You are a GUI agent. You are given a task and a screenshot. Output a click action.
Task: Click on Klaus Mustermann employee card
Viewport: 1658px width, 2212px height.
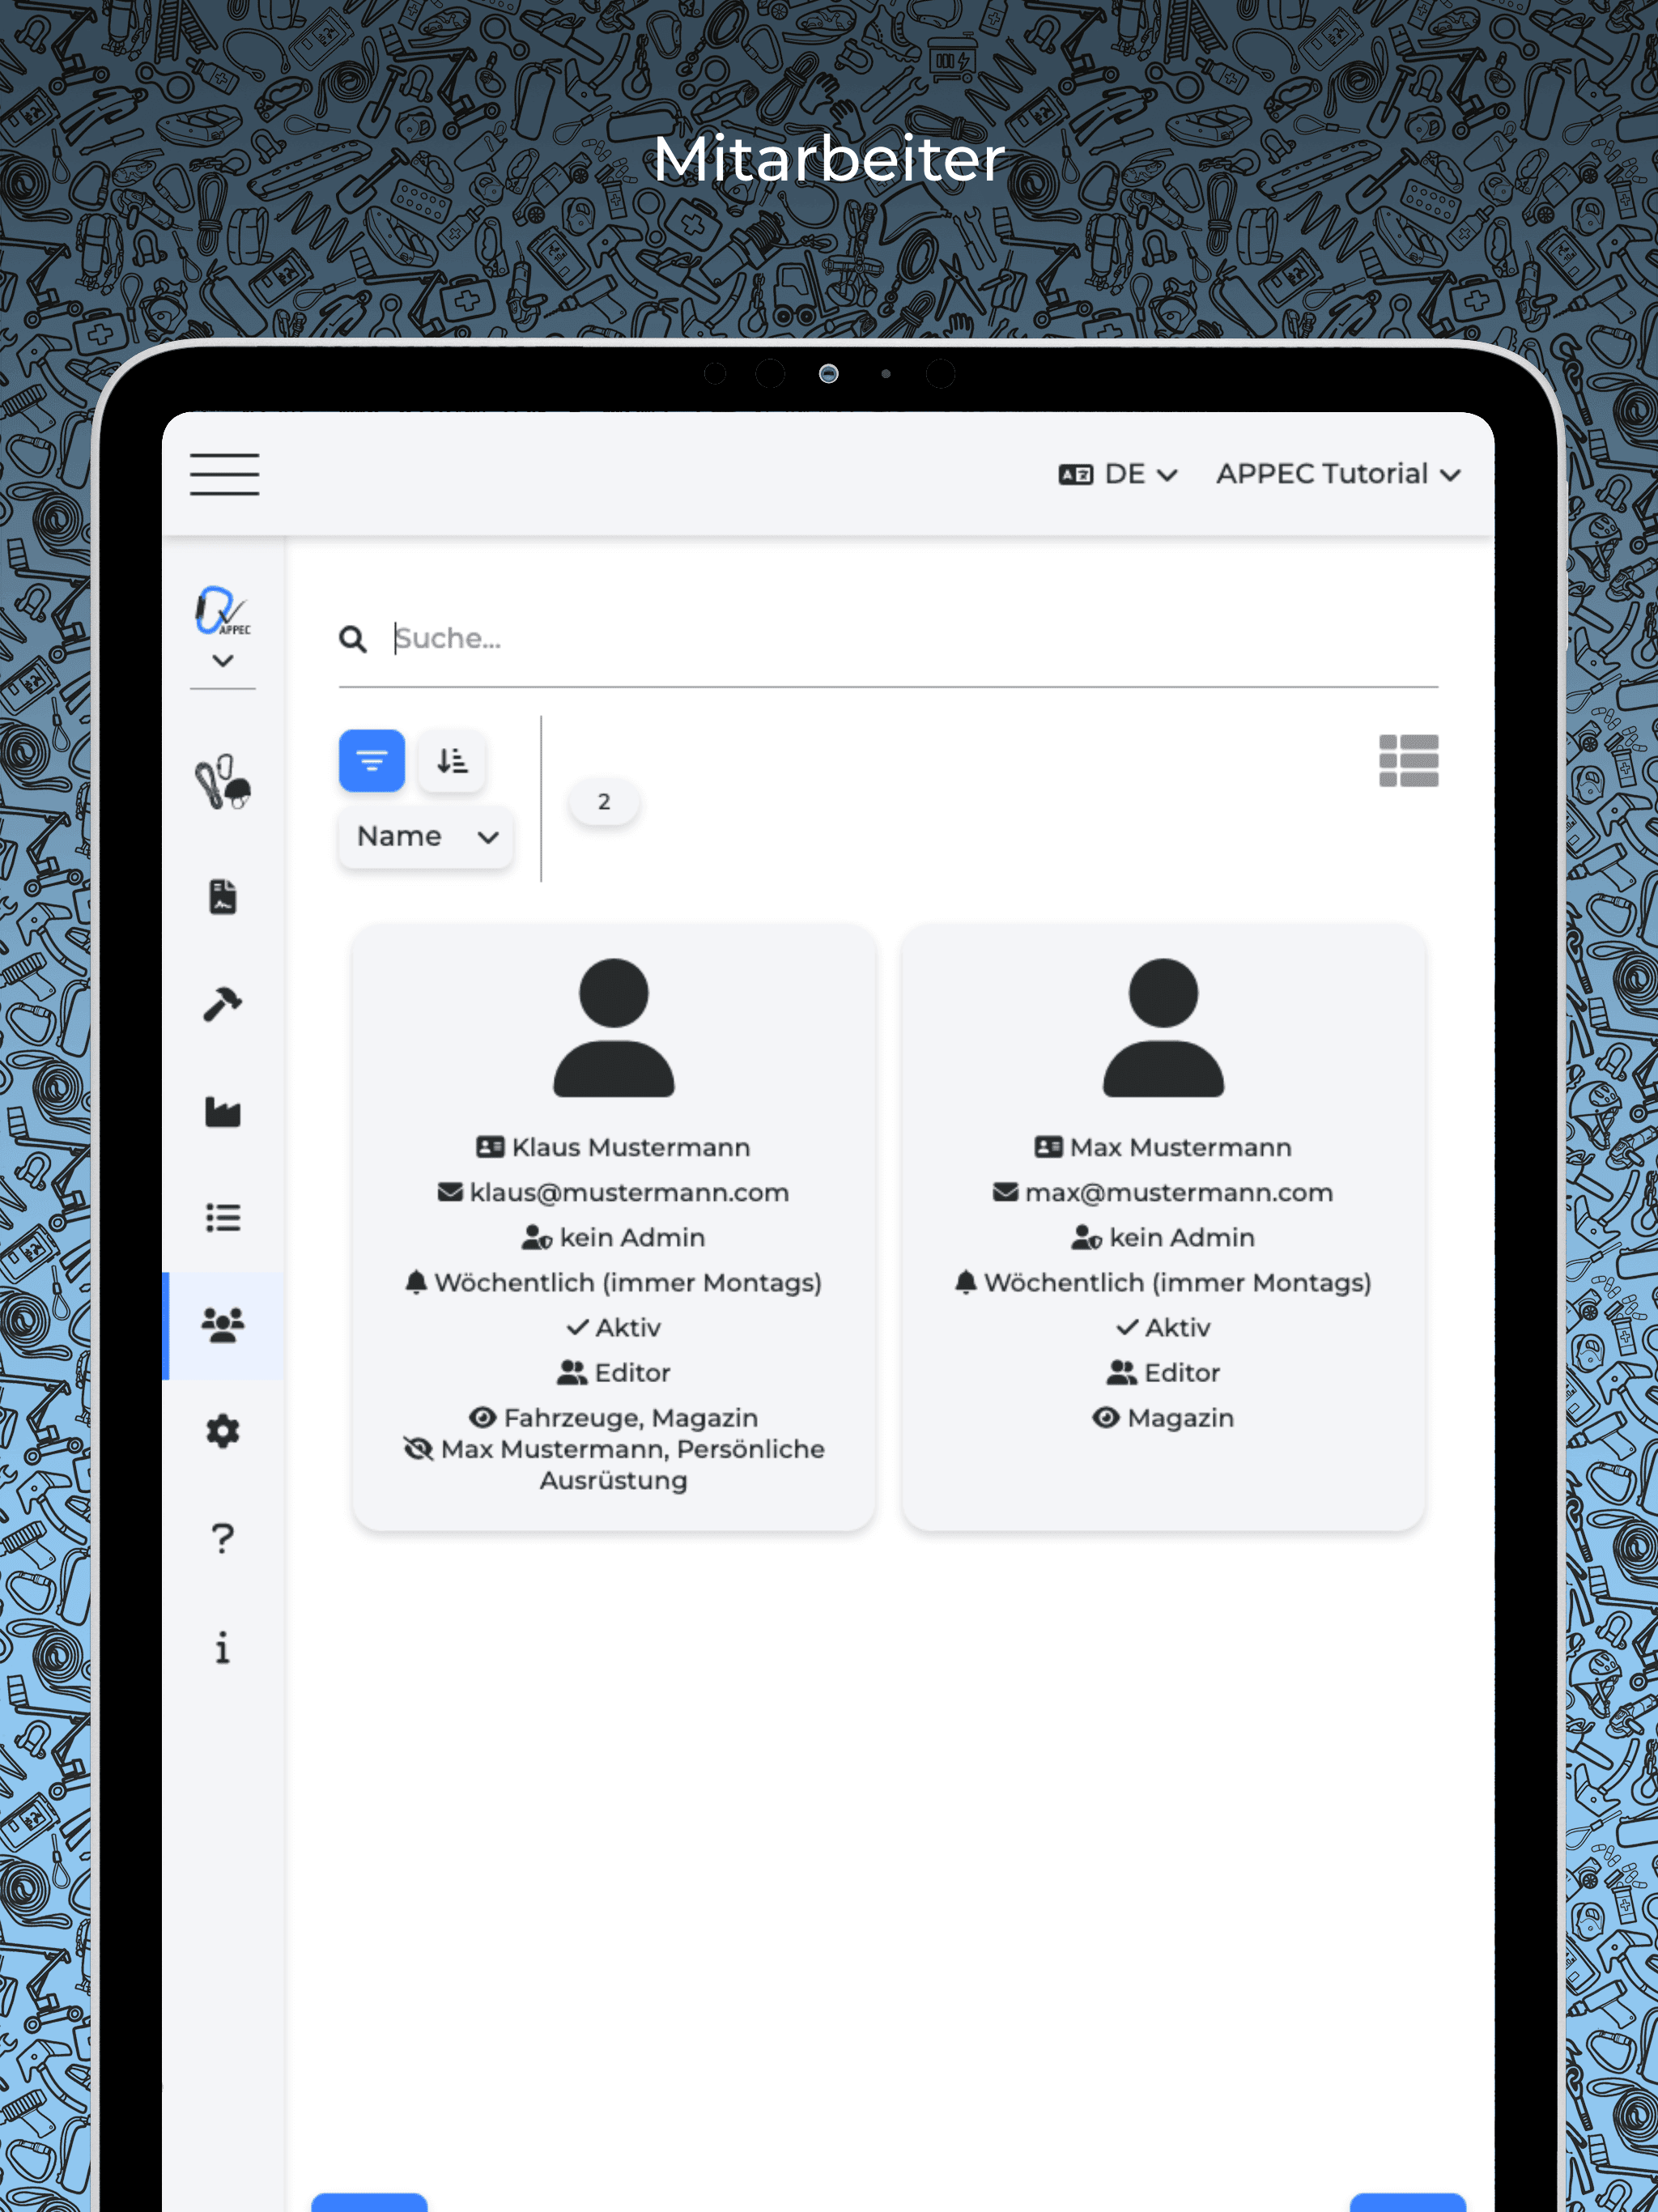(611, 1219)
